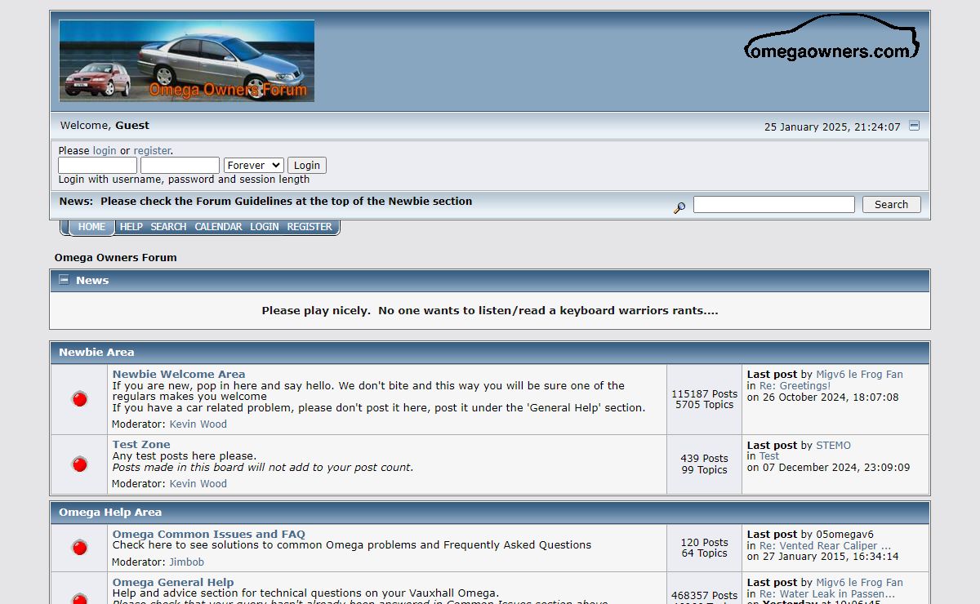Collapse the header using the shrink icon
The image size is (980, 604).
point(914,126)
